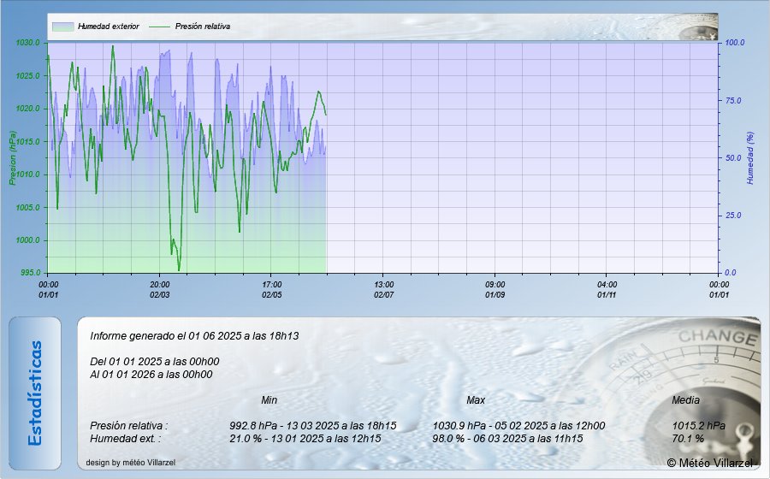Image resolution: width=770 pixels, height=479 pixels.
Task: Click the Presión relativa green legend line
Action: click(160, 27)
